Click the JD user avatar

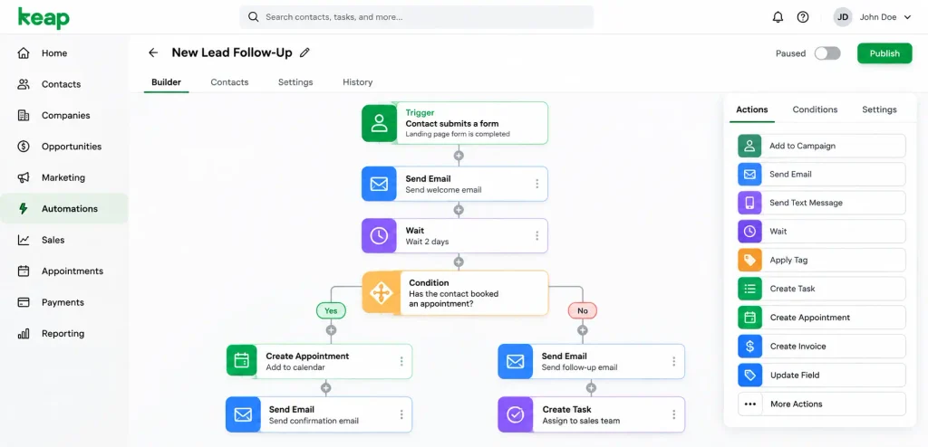[843, 17]
